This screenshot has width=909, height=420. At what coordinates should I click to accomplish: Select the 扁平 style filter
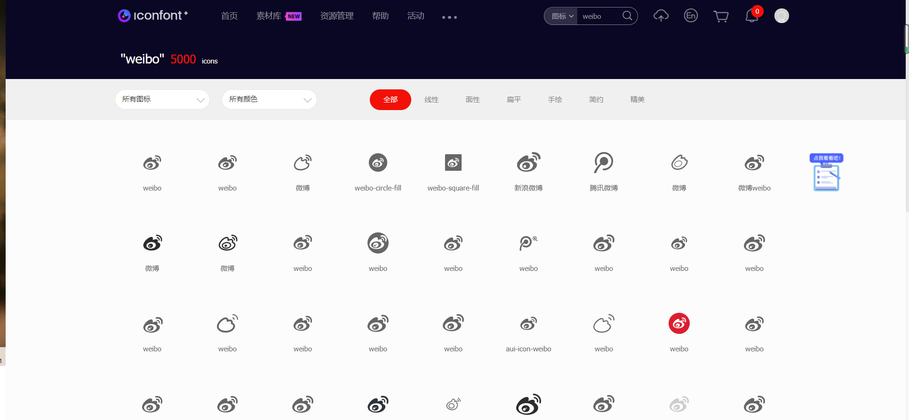pyautogui.click(x=514, y=100)
